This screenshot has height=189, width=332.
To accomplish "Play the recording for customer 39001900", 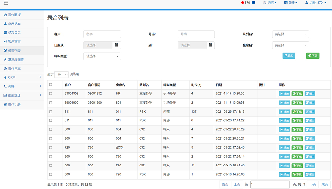I will [x=284, y=103].
